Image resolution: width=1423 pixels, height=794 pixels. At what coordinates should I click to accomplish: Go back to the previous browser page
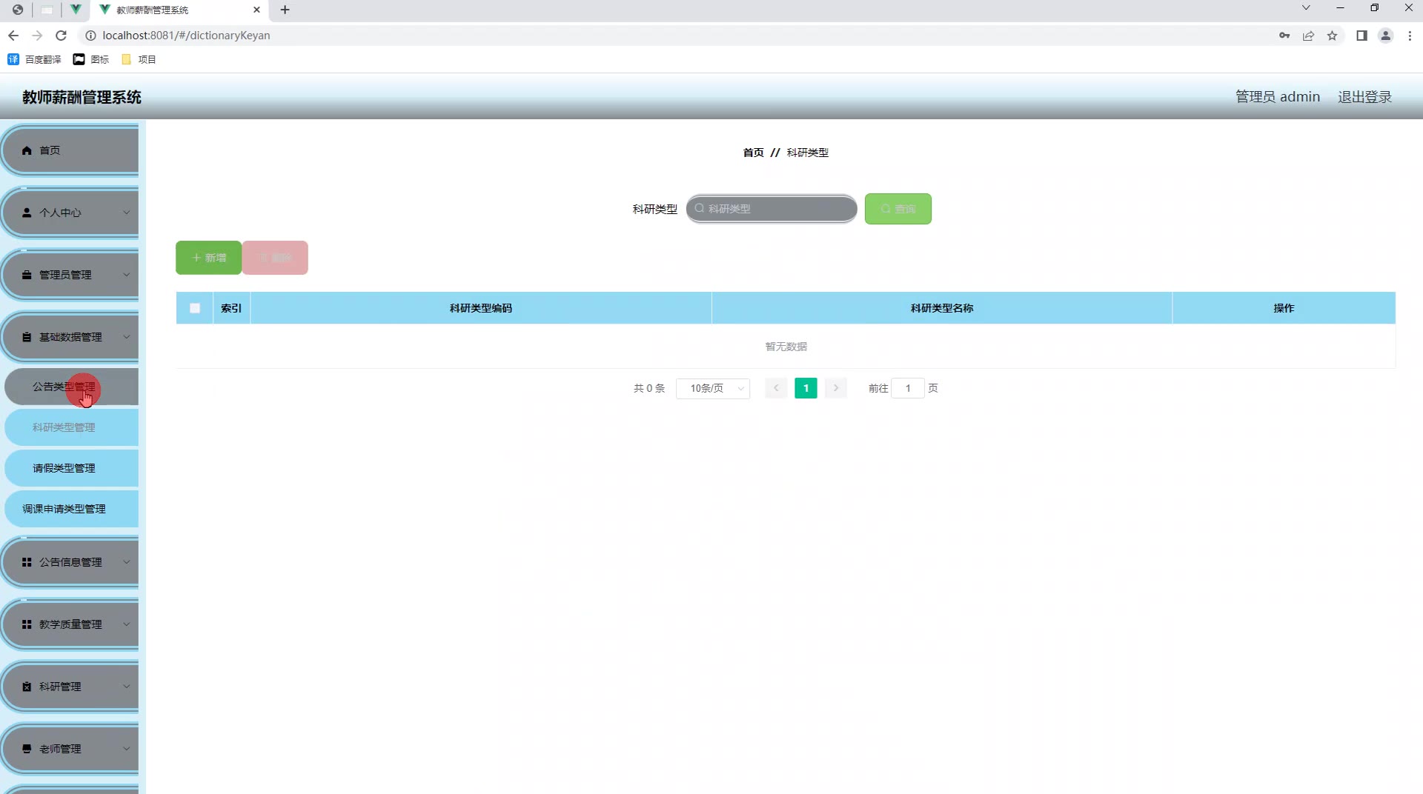pyautogui.click(x=13, y=36)
